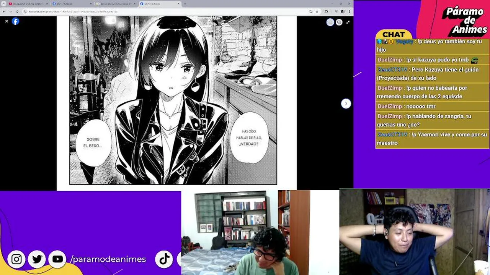Toggle fullscreen for the photo viewer
490x275 pixels.
coord(348,22)
